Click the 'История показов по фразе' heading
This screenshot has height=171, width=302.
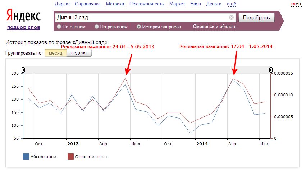56,42
